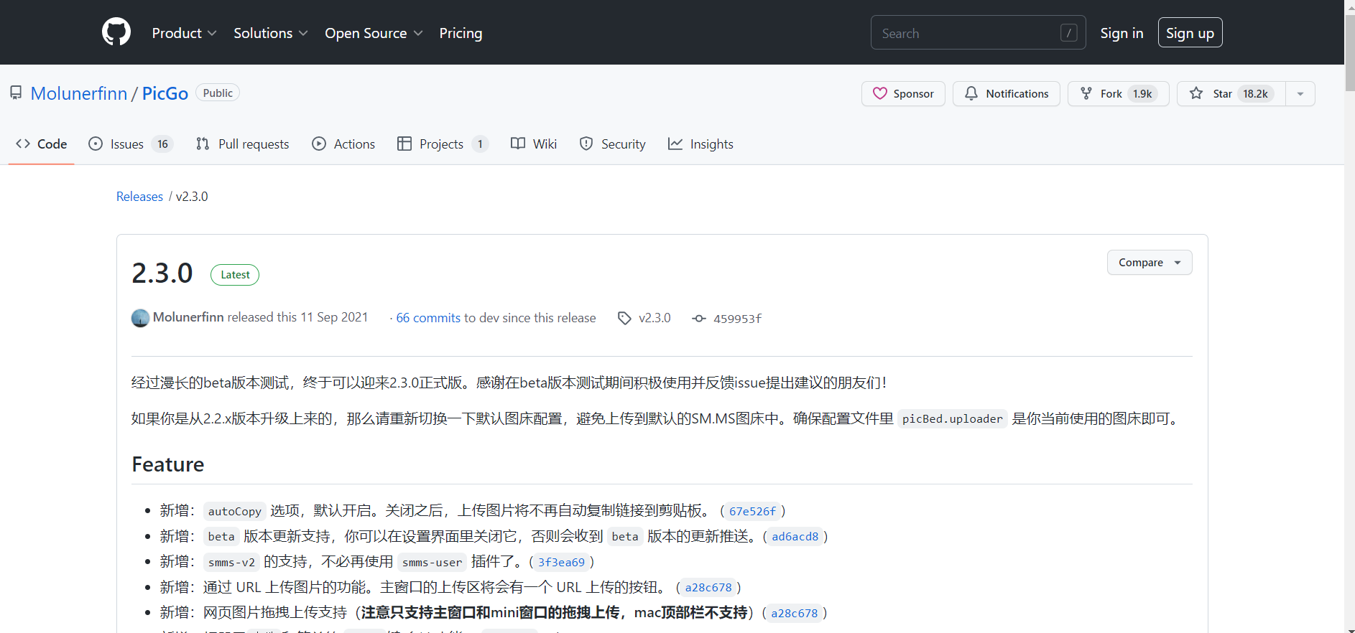Open the Wiki tab
Viewport: 1355px width, 633px height.
(534, 144)
